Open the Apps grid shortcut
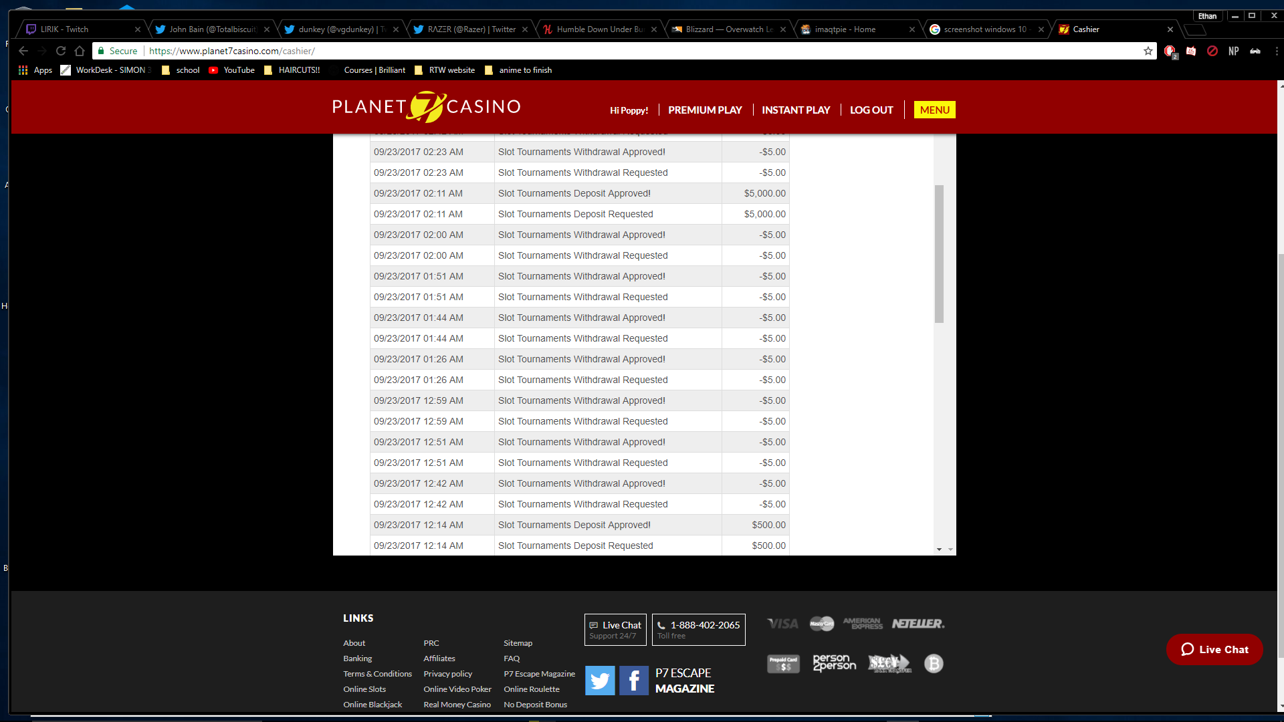Image resolution: width=1284 pixels, height=722 pixels. click(35, 70)
